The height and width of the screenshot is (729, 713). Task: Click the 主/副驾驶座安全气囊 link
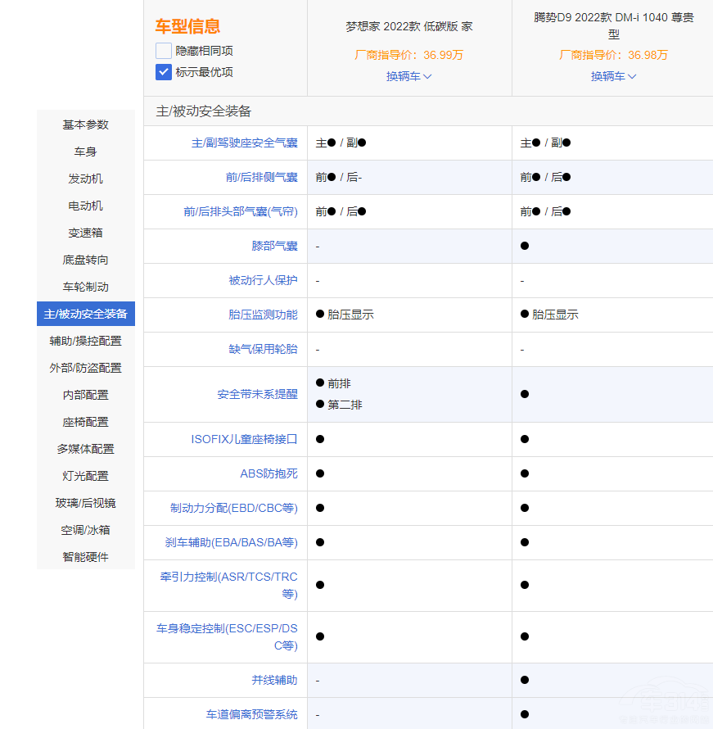point(244,143)
